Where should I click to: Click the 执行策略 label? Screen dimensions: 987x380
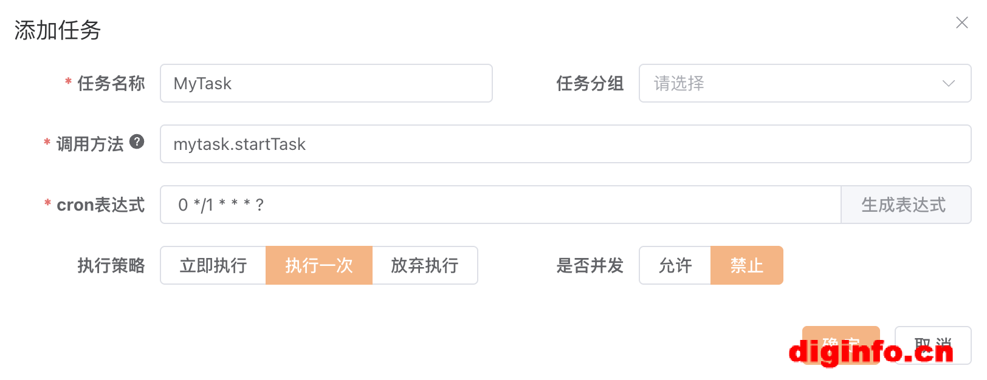[111, 265]
